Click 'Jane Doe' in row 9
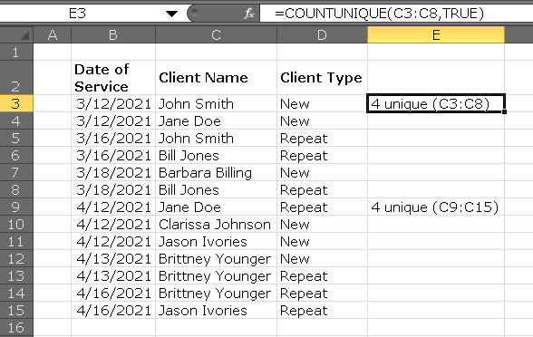Image resolution: width=533 pixels, height=337 pixels. pos(216,207)
